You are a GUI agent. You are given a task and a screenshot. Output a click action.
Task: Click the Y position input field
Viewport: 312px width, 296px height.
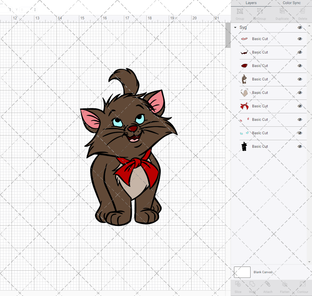coord(26,10)
